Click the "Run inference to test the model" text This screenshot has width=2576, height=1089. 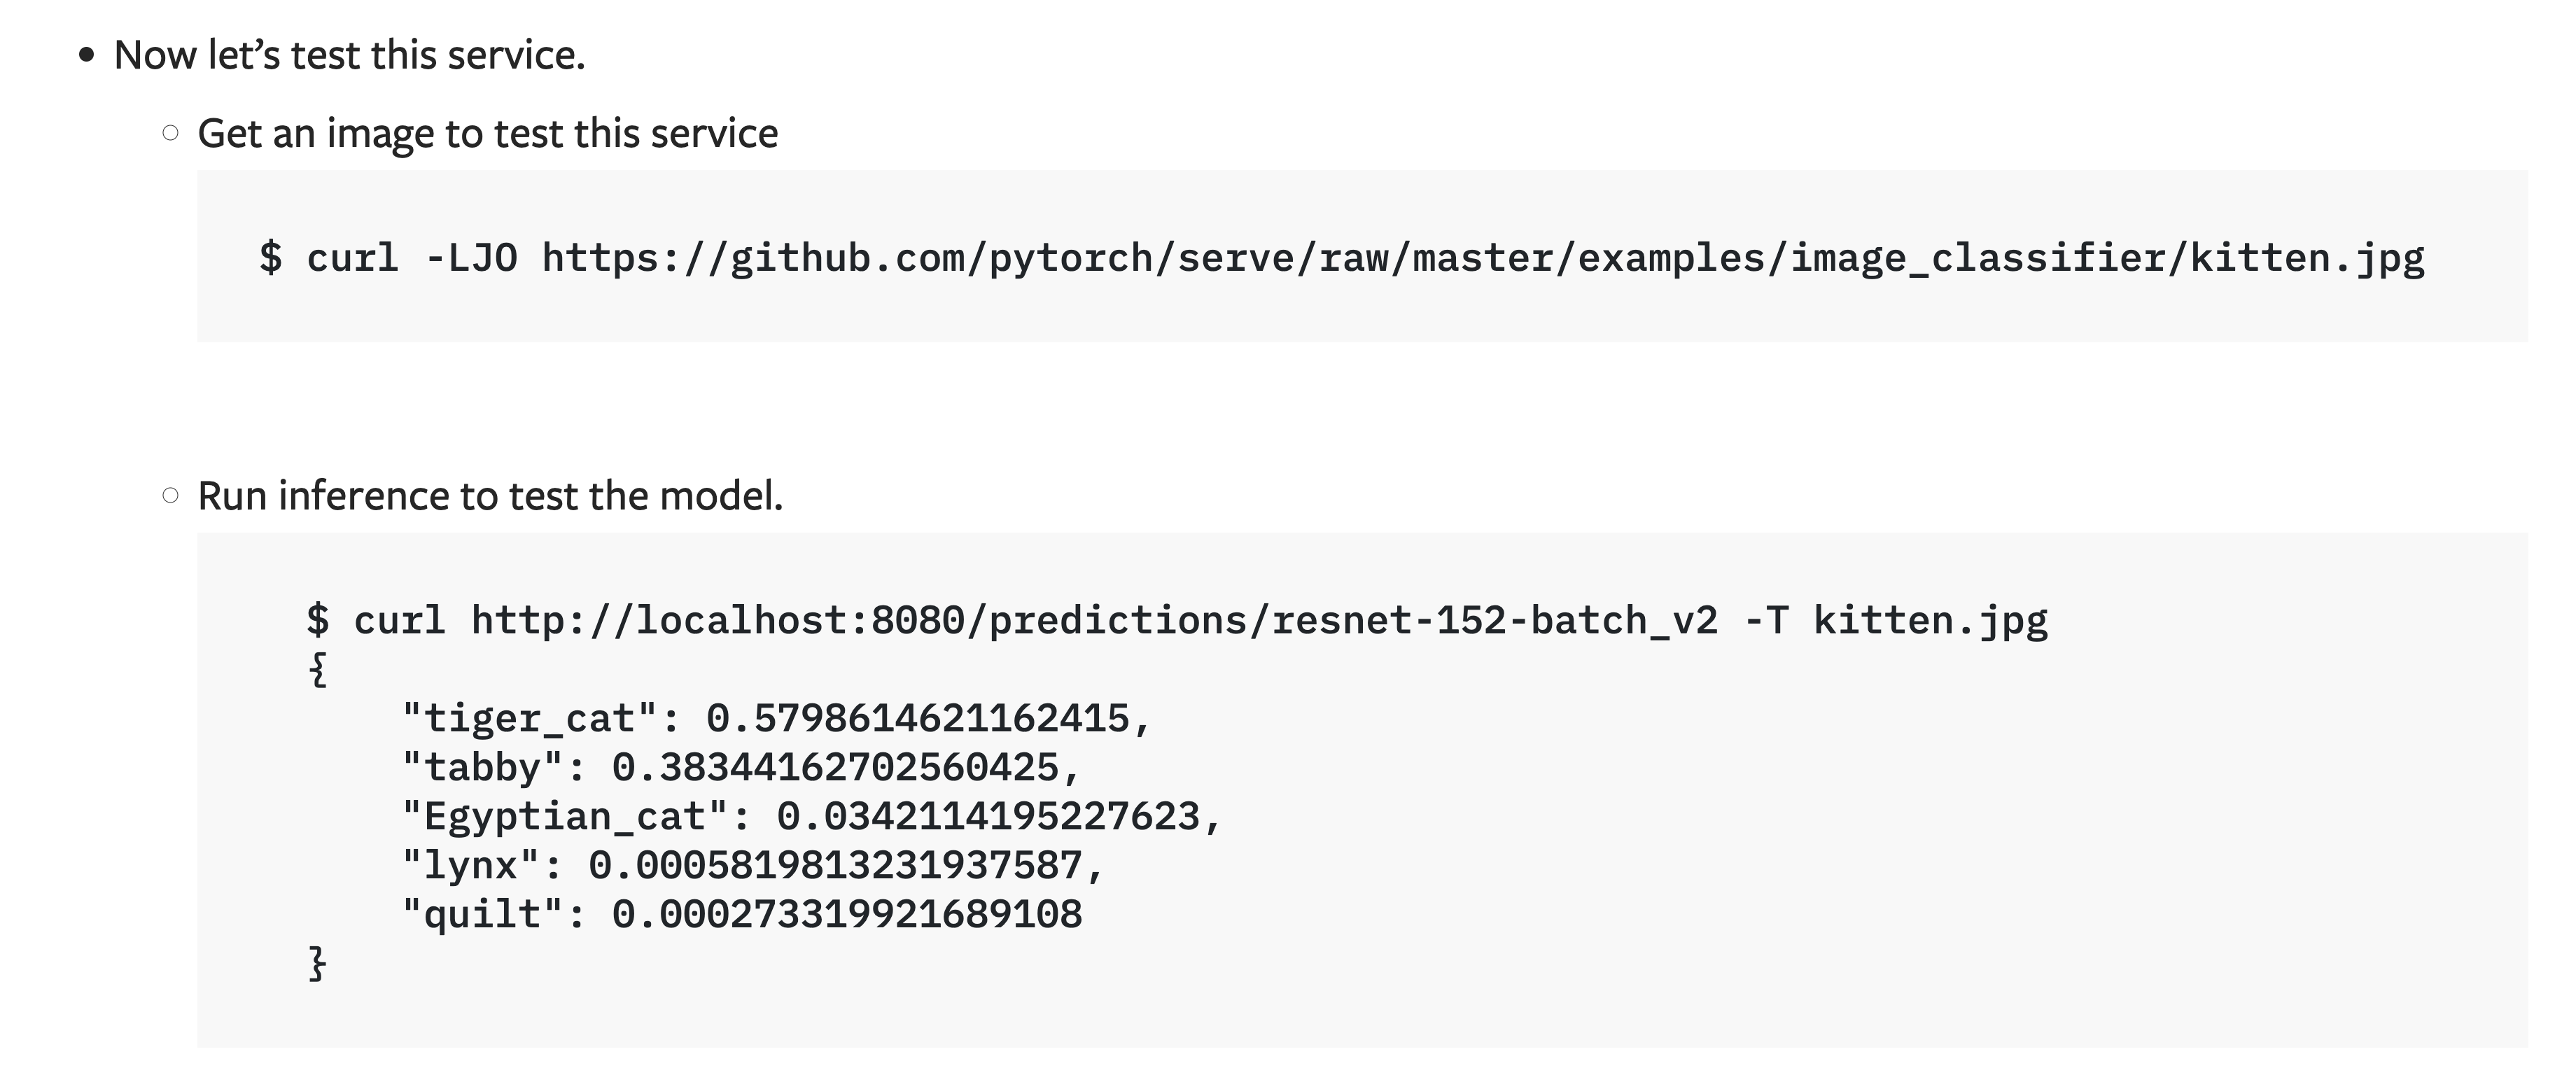click(490, 496)
